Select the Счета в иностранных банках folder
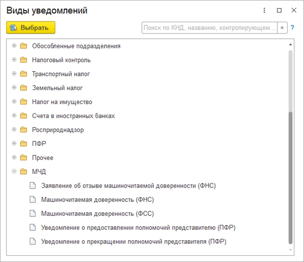Image resolution: width=304 pixels, height=262 pixels. point(73,116)
